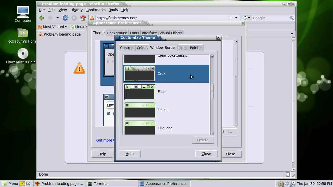This screenshot has width=333, height=187.
Task: Select the Theme tab in Appearance Preferences
Action: coord(99,33)
